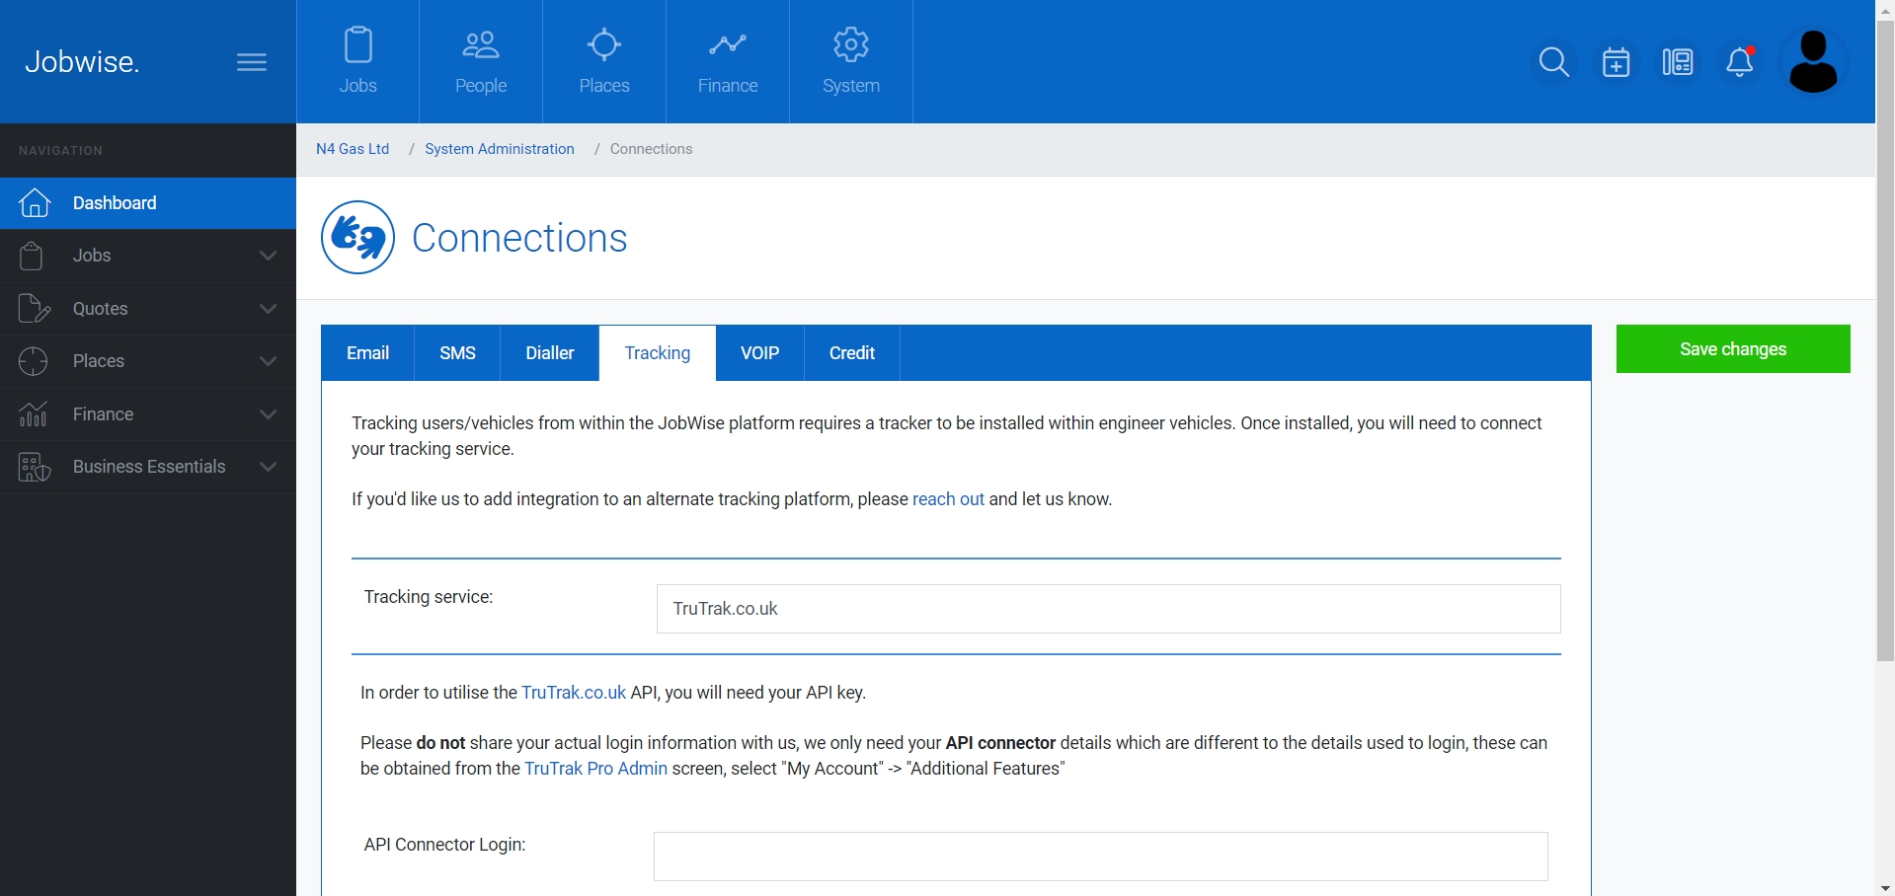Switch to the VOIP tab
Viewport: 1895px width, 896px height.
760,353
